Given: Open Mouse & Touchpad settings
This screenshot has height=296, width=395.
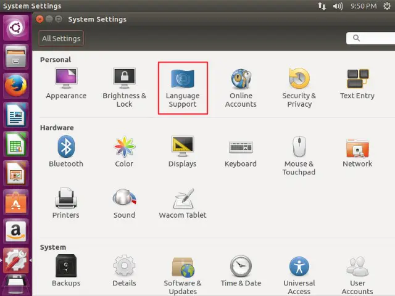Looking at the screenshot, I should pos(299,155).
